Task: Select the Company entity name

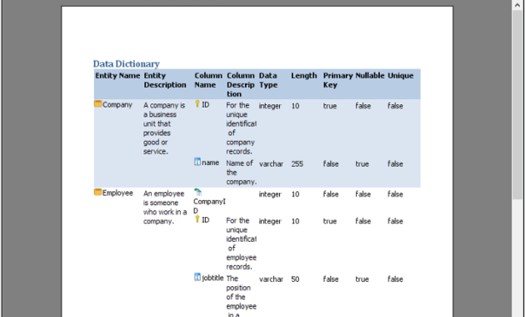Action: point(117,104)
